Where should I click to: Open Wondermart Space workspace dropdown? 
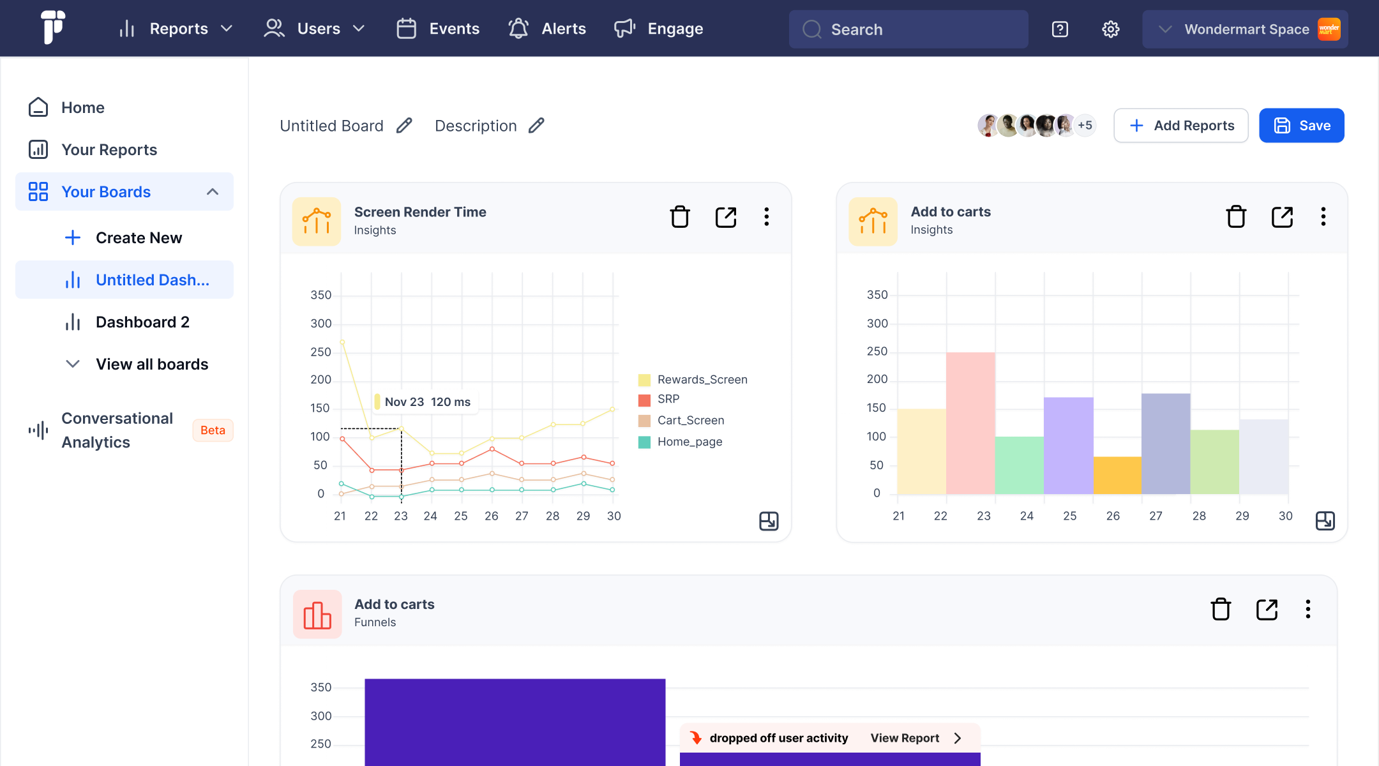coord(1244,29)
